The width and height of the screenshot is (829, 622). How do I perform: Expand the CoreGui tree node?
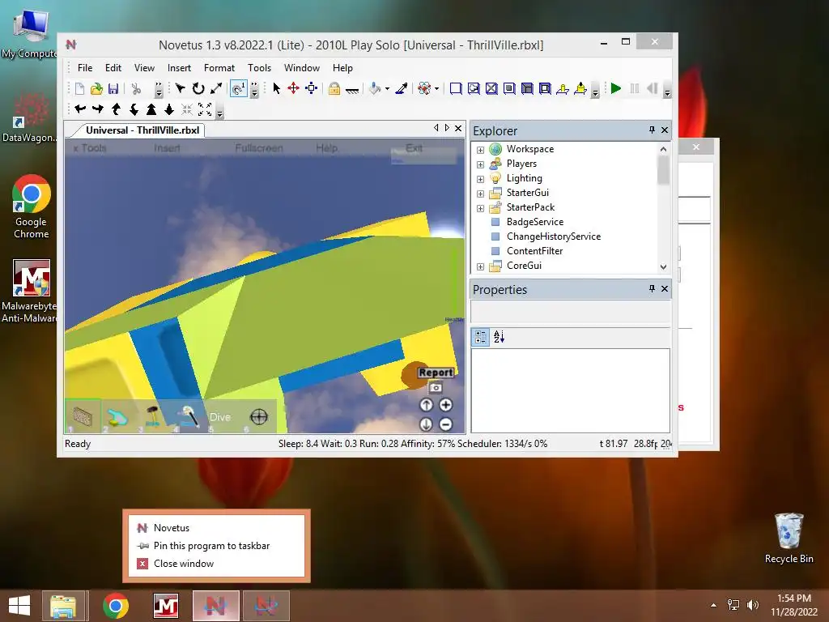[x=480, y=266]
